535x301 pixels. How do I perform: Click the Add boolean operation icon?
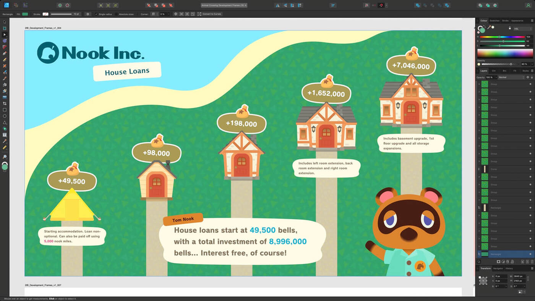point(417,5)
